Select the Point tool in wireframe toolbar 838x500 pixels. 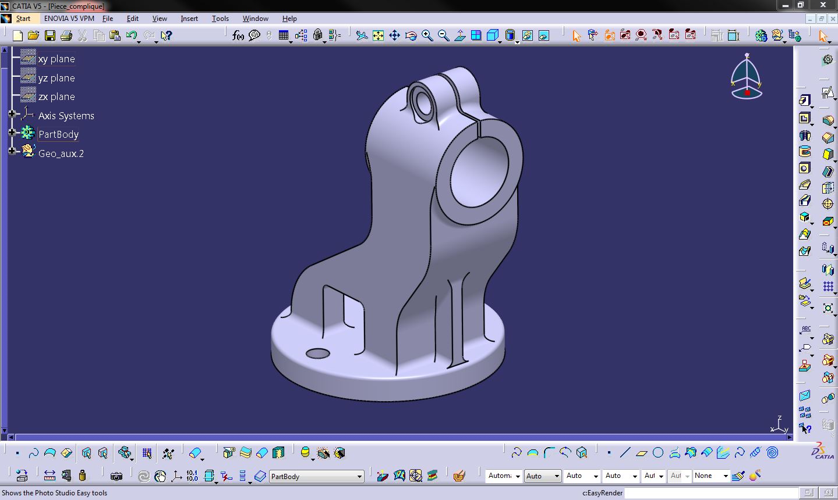tap(609, 453)
